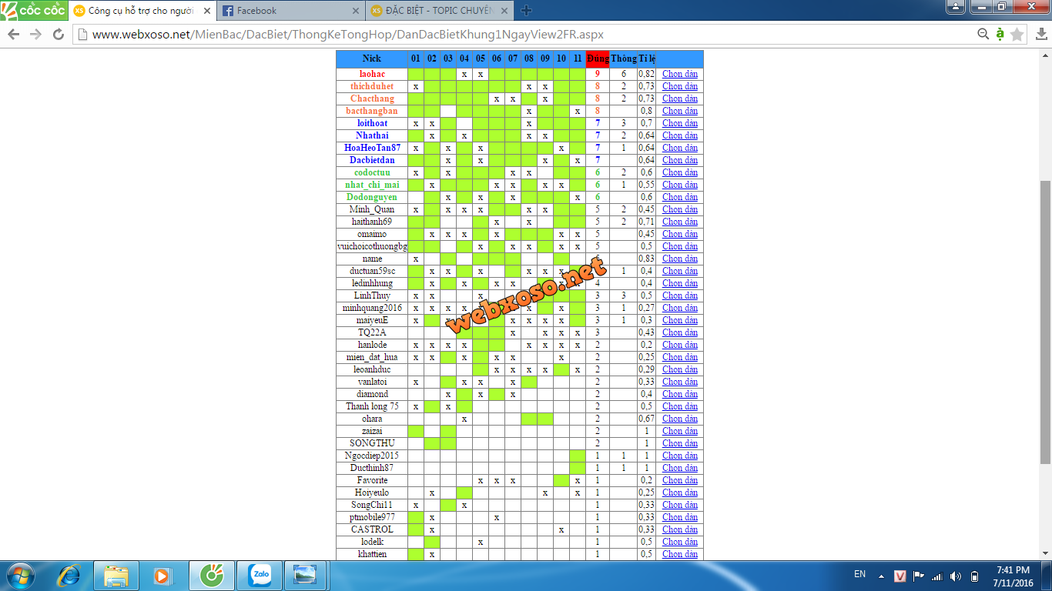Open Windows Media Player taskbar icon

coord(162,575)
